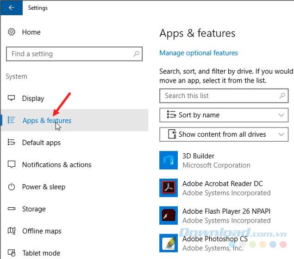This screenshot has width=294, height=259.
Task: Click the Search this list field
Action: click(224, 96)
